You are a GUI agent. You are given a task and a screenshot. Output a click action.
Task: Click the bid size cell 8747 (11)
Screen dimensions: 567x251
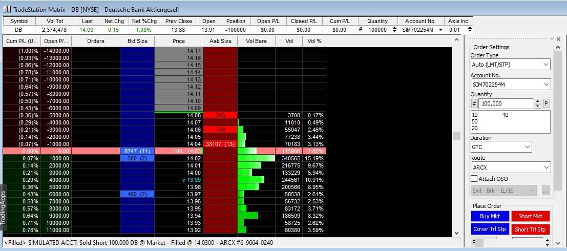point(137,151)
